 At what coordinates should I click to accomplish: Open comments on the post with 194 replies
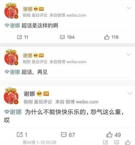click(x=67, y=37)
